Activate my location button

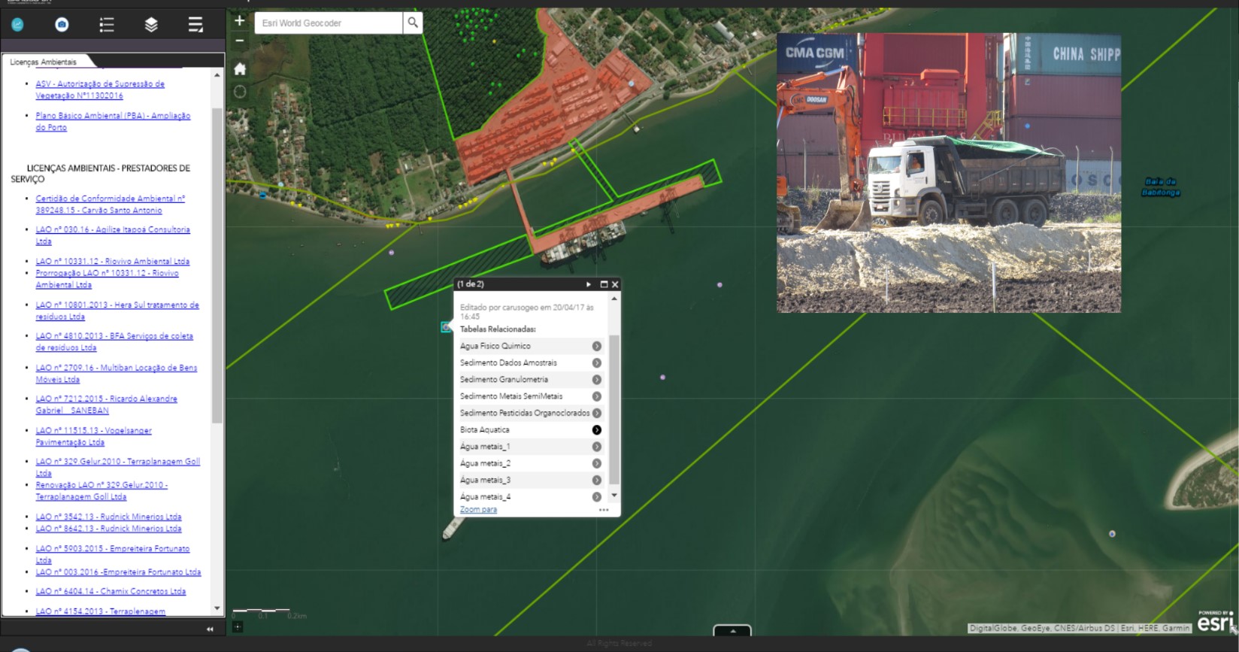coord(240,92)
